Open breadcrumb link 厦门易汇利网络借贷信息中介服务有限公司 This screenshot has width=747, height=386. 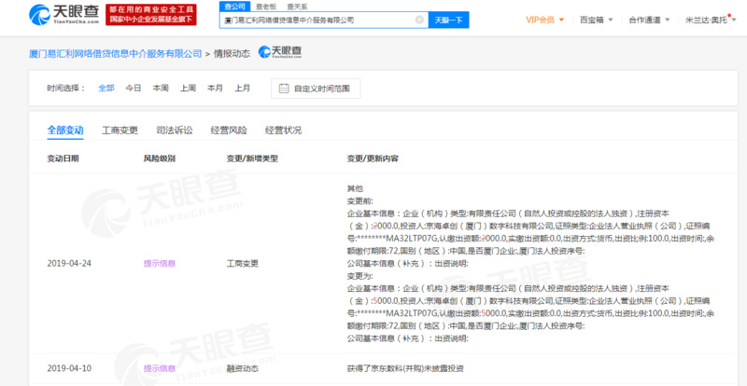pos(115,53)
